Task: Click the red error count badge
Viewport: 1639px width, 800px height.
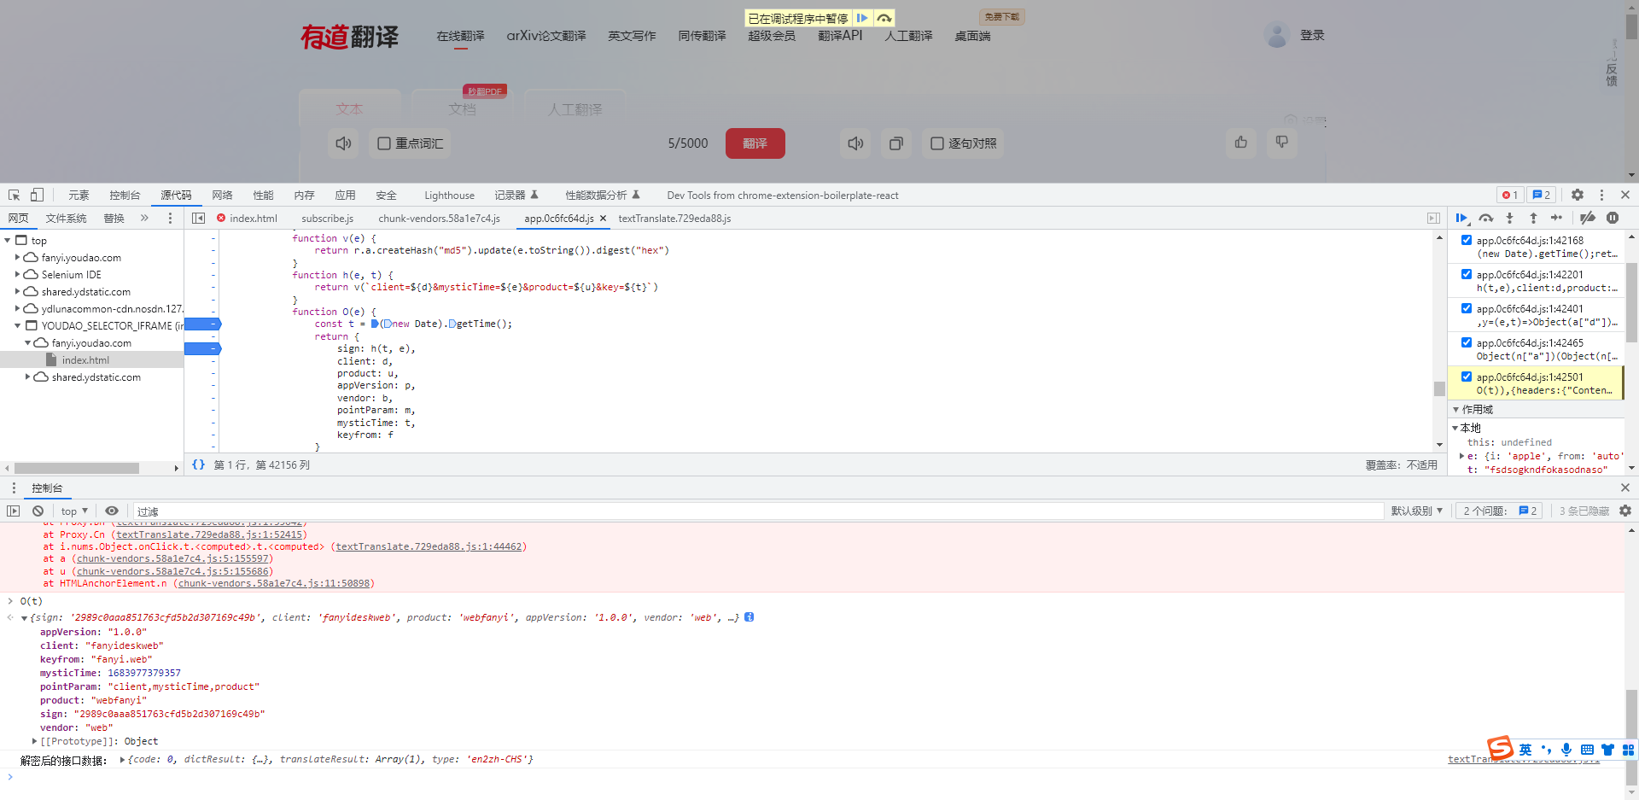Action: [x=1510, y=195]
